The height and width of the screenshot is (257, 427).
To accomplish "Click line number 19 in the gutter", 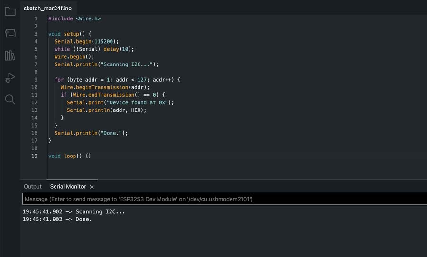I will pos(34,156).
